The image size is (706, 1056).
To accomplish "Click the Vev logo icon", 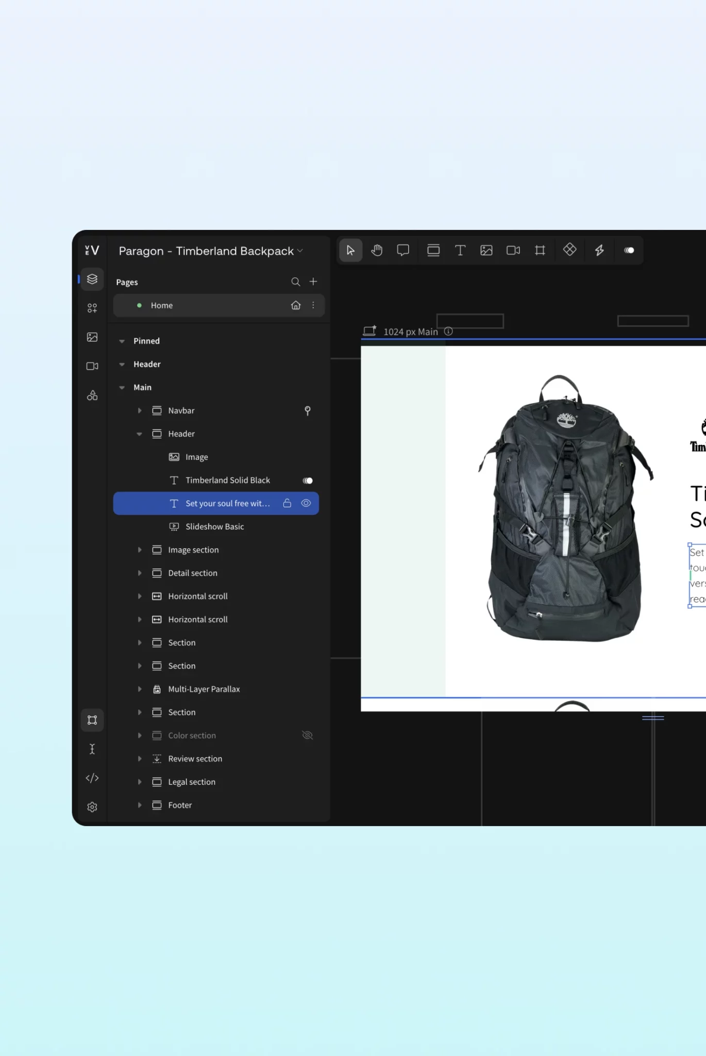I will pos(92,251).
